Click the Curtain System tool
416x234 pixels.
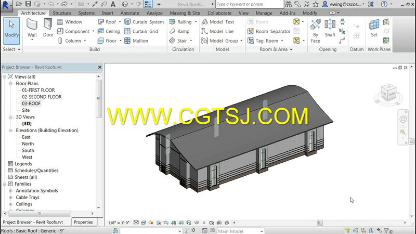click(144, 22)
